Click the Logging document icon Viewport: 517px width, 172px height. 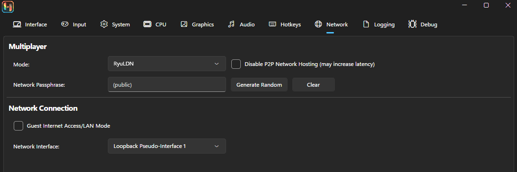[x=366, y=25]
